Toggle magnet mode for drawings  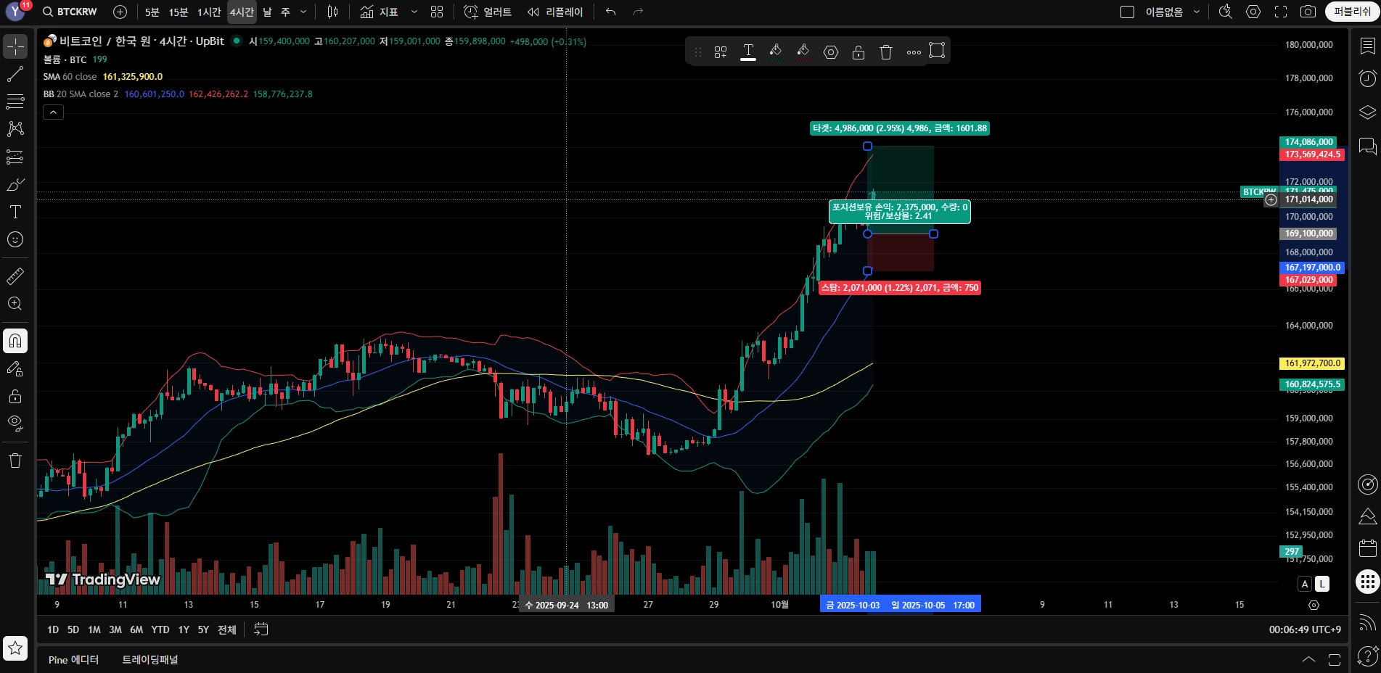point(15,341)
